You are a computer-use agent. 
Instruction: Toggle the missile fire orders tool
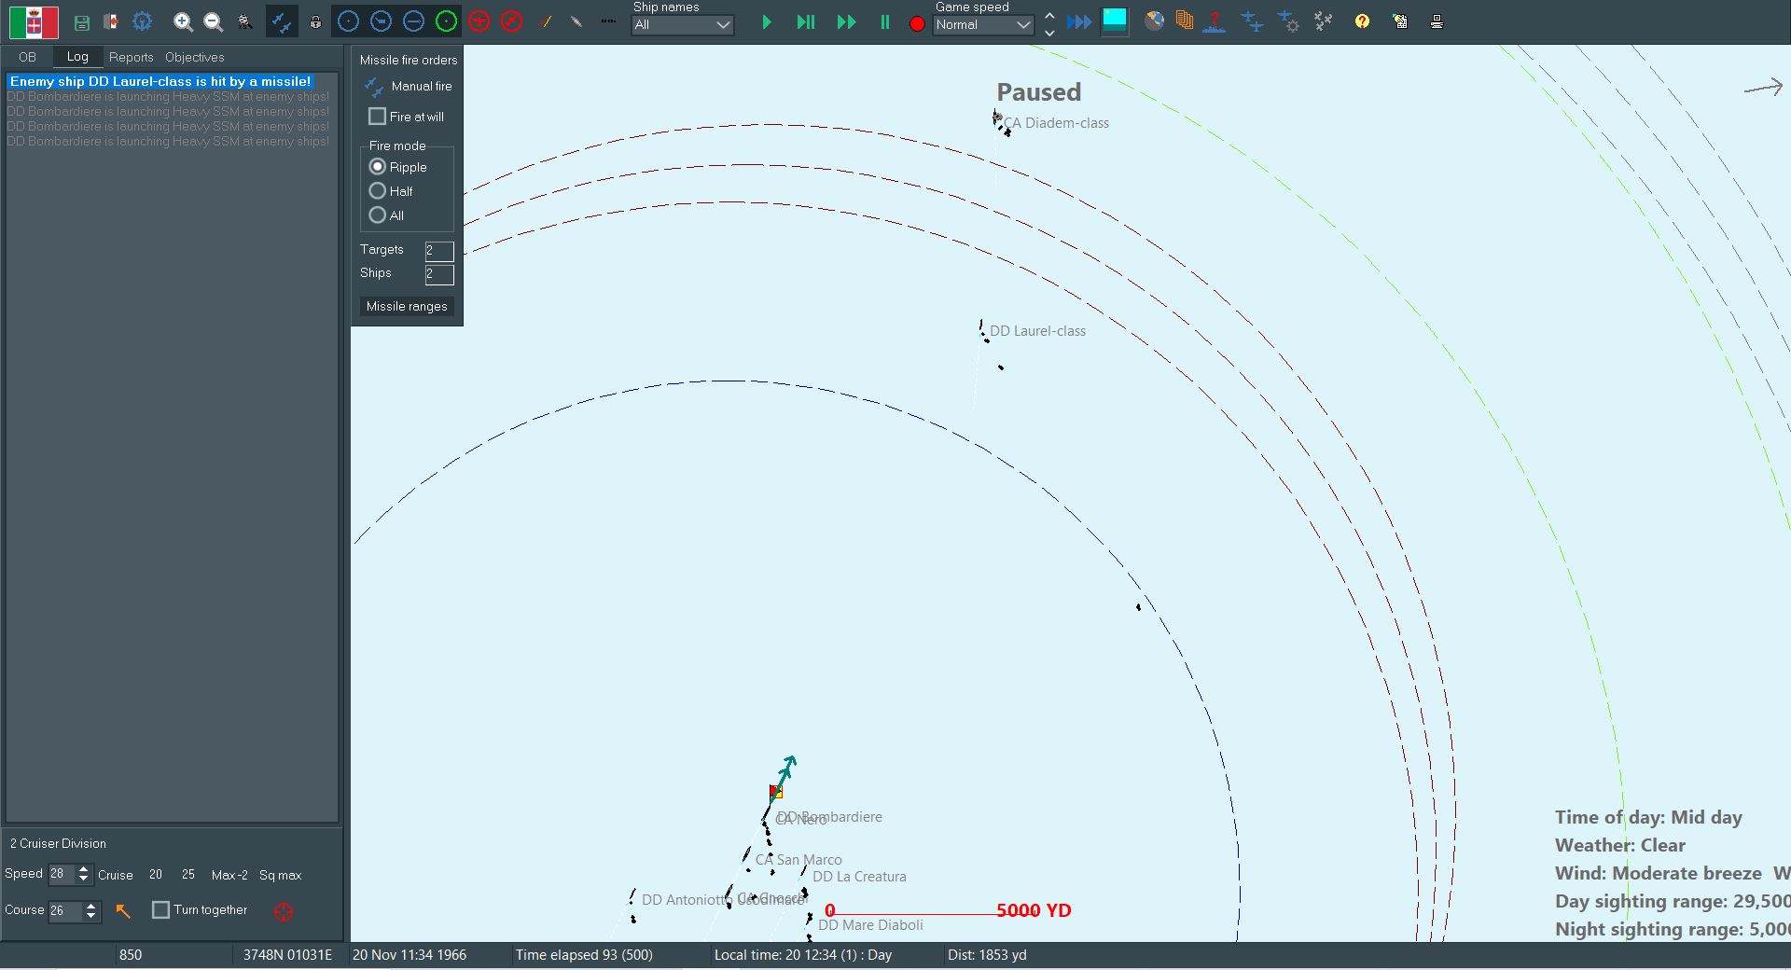[282, 21]
